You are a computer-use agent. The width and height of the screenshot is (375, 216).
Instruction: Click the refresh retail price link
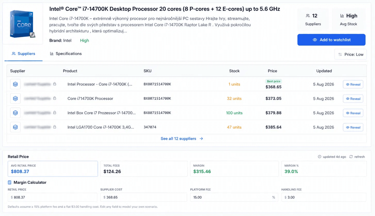pos(357,157)
